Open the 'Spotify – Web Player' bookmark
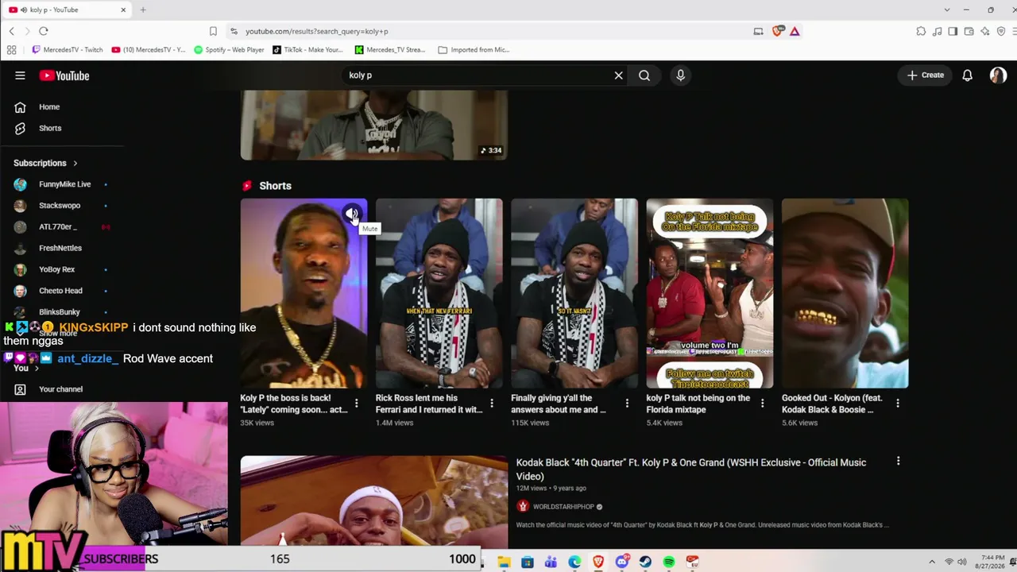The width and height of the screenshot is (1017, 572). (x=230, y=49)
